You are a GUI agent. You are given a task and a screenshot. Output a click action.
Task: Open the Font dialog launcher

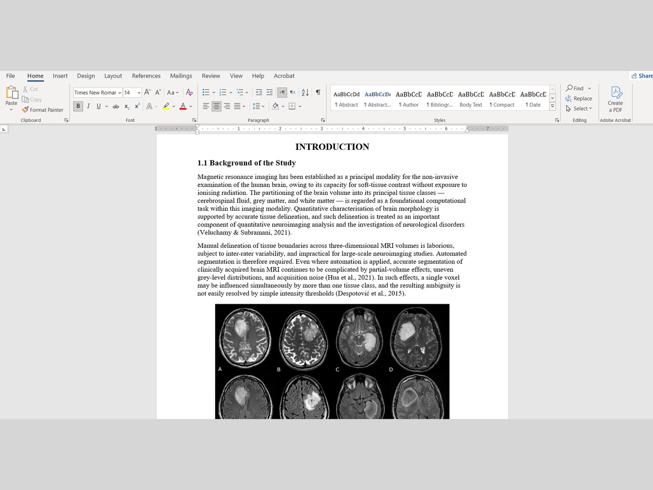click(194, 120)
